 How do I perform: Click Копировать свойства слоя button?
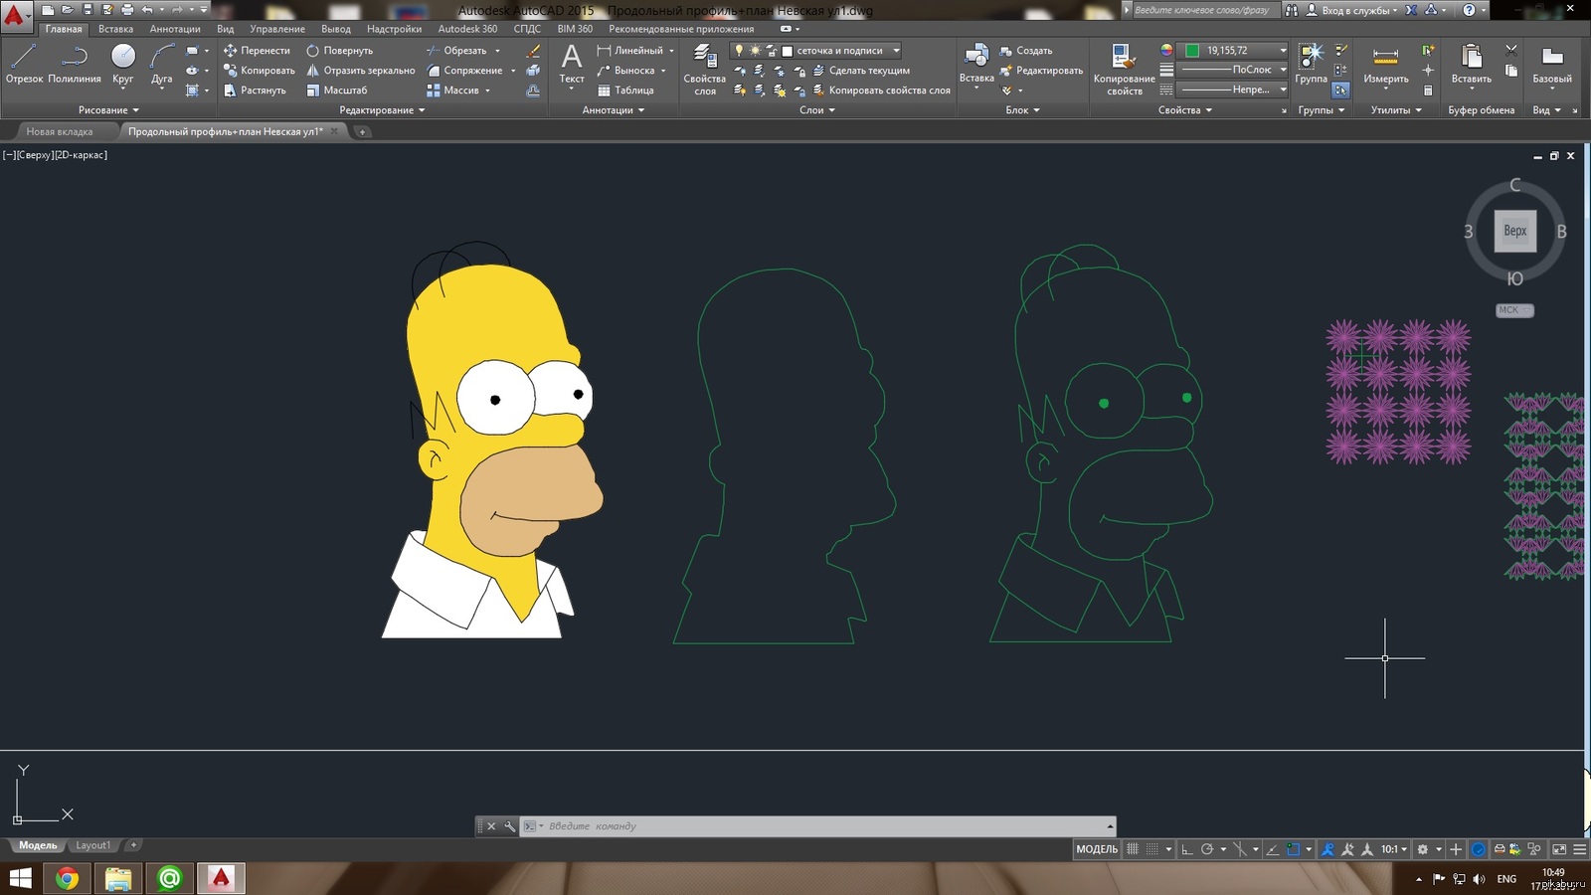click(x=881, y=90)
